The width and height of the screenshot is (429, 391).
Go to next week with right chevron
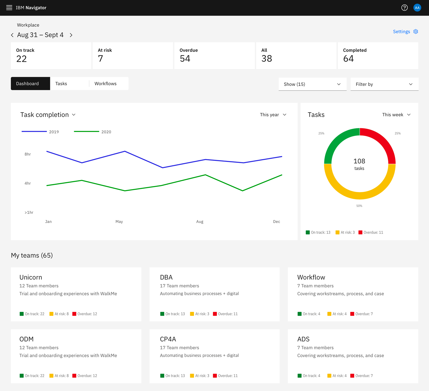(71, 35)
